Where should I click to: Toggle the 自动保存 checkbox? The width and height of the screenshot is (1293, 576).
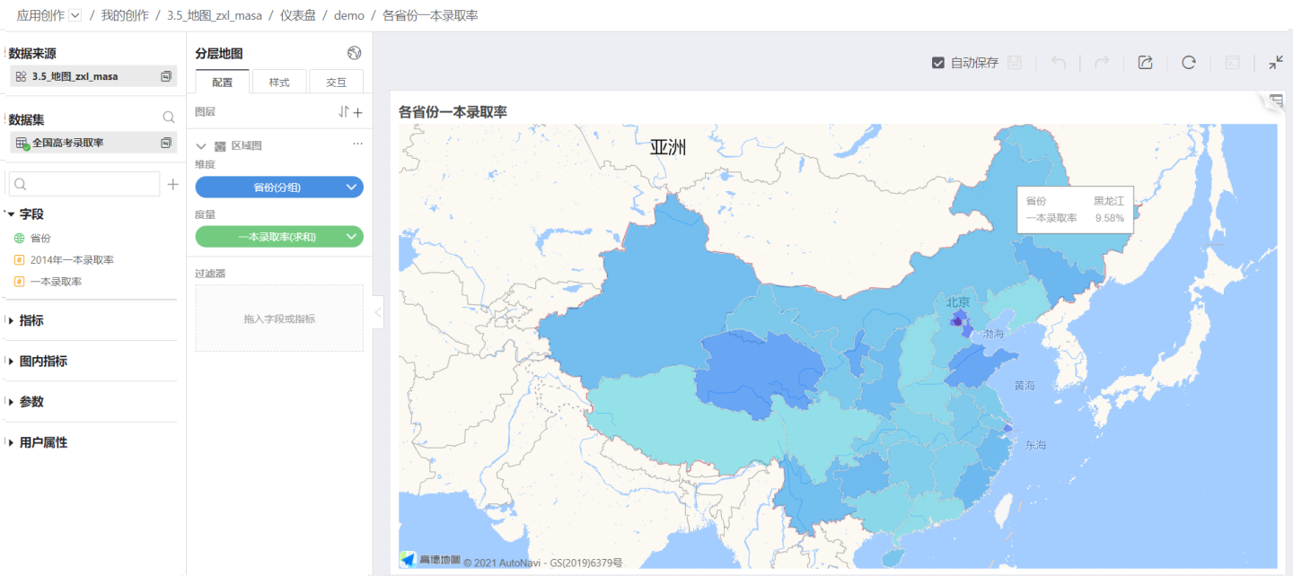point(938,63)
